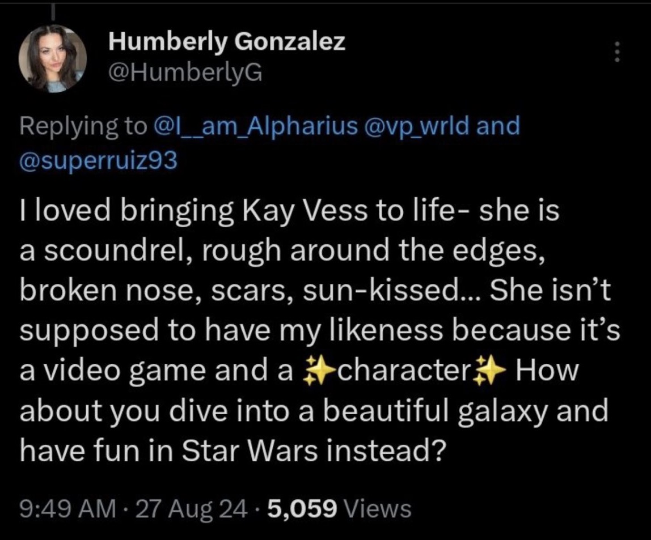
Task: Click the sparkles emoji before "character"
Action: pyautogui.click(x=309, y=371)
